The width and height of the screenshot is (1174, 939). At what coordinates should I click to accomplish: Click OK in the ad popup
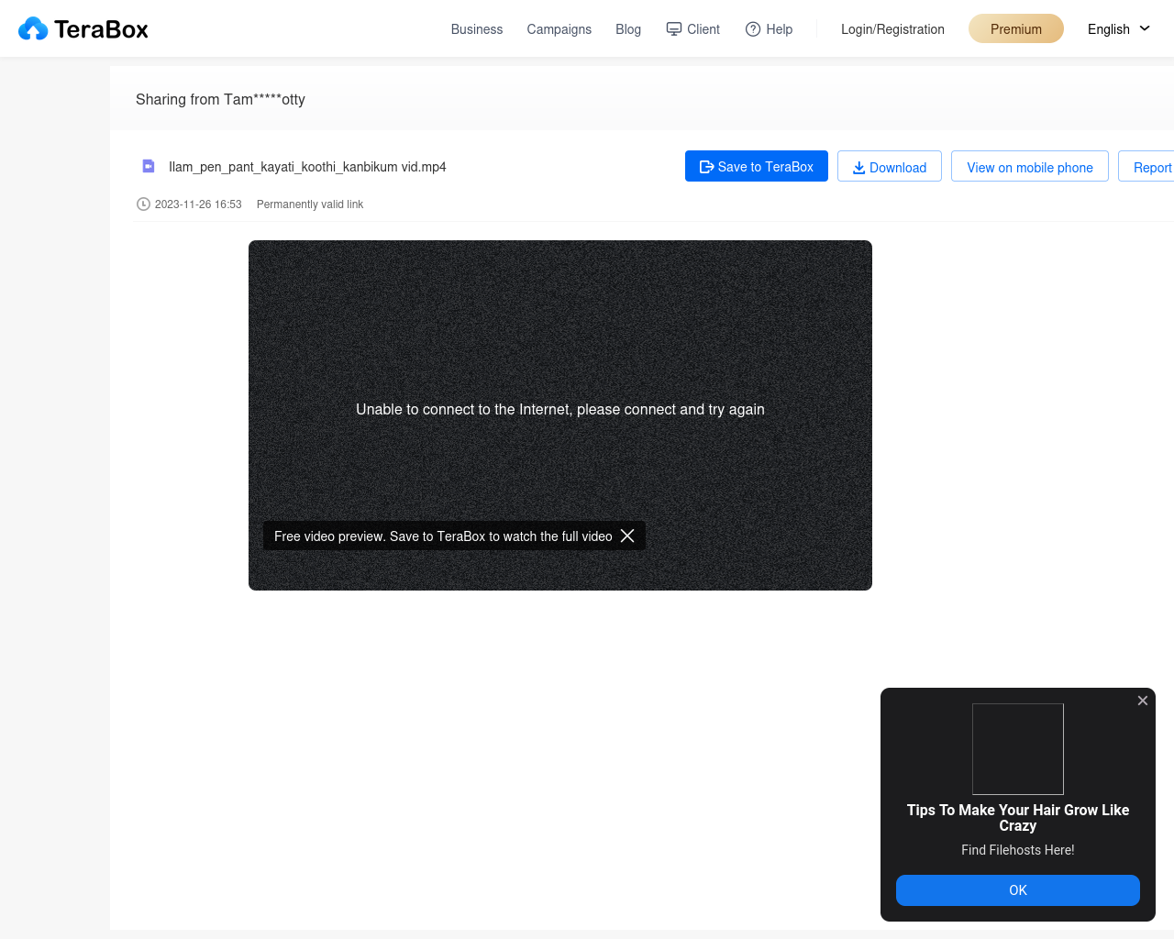[1018, 890]
